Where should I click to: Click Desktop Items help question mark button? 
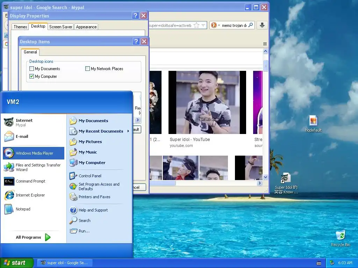[x=136, y=42]
